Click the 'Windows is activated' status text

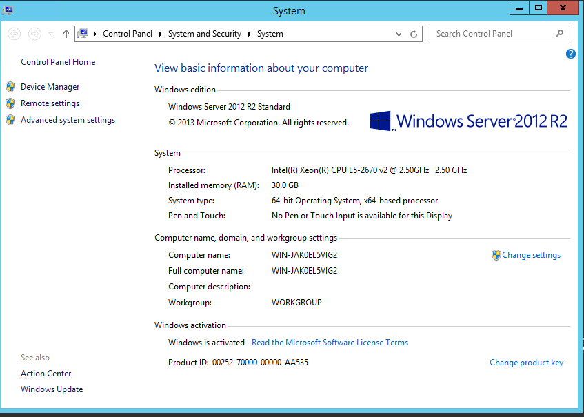[x=206, y=343]
